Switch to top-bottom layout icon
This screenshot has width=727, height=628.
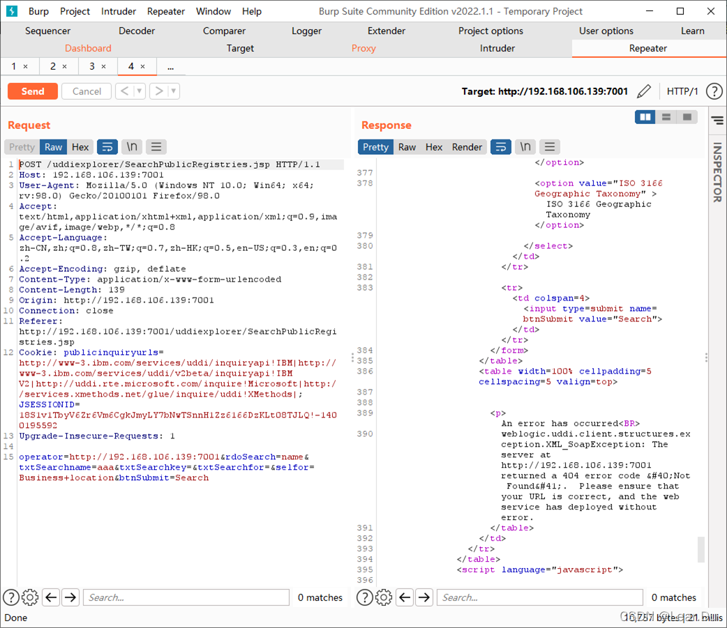(x=666, y=117)
